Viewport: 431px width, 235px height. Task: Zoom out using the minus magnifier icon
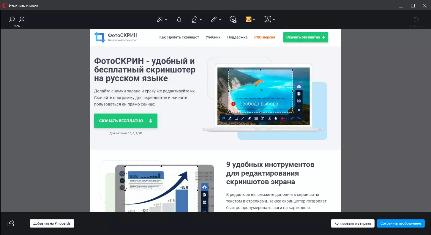(12, 19)
